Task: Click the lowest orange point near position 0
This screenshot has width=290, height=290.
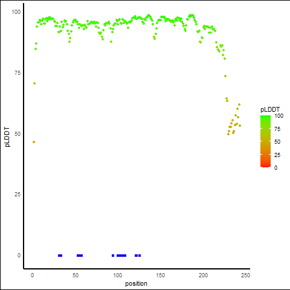Action: pyautogui.click(x=34, y=142)
